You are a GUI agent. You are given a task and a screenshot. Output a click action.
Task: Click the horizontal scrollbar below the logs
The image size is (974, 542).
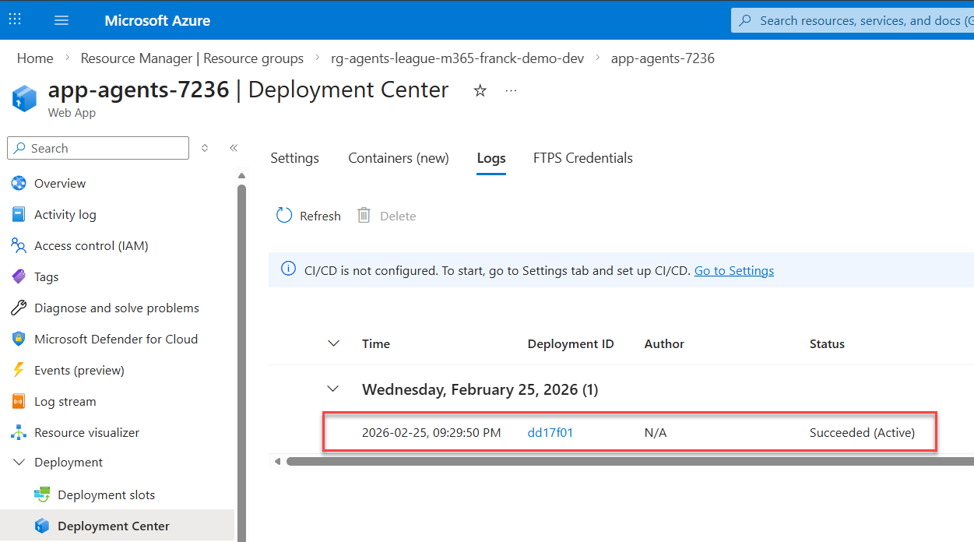click(x=623, y=462)
